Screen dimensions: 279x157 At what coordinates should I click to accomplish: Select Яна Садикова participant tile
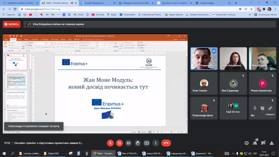233,83
